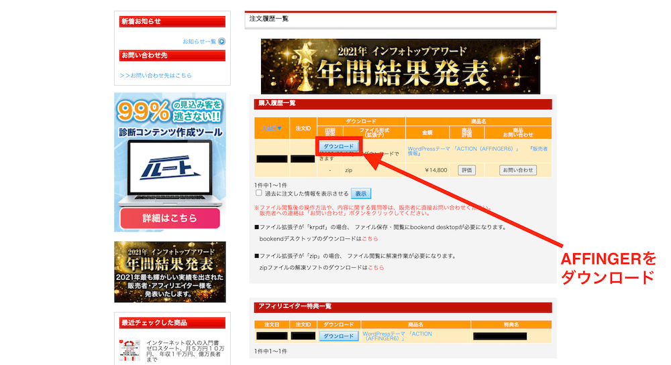Click ダウンロード in アフィリエイター特典一覧
This screenshot has width=671, height=365.
pos(338,336)
